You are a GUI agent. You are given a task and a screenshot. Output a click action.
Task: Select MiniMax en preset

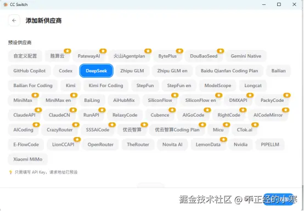tap(58, 100)
